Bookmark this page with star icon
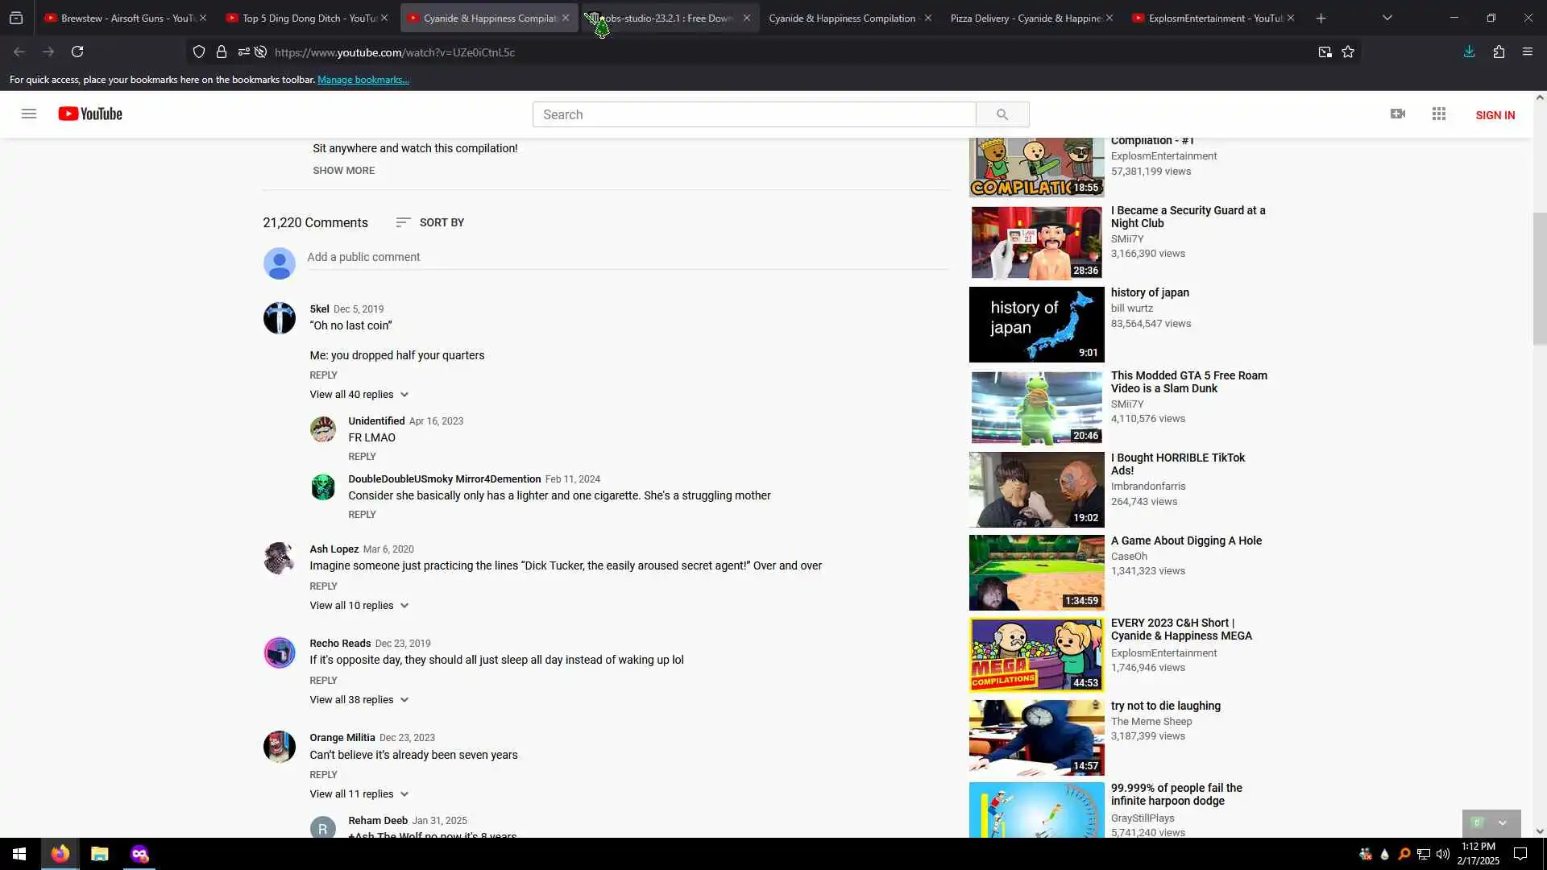The width and height of the screenshot is (1547, 870). [x=1348, y=52]
